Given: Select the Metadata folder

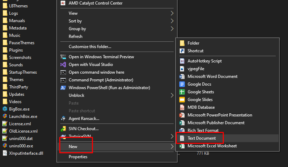Looking at the screenshot, I should click(15, 28).
